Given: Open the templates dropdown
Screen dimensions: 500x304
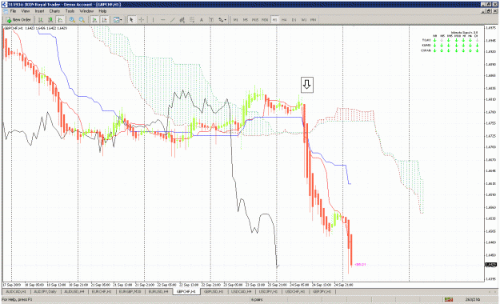Looking at the screenshot, I should pos(118,20).
